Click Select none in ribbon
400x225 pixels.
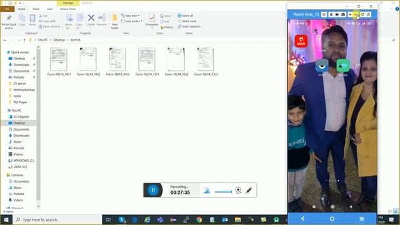click(187, 21)
